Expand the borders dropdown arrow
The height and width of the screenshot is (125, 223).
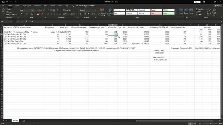[x=34, y=14]
